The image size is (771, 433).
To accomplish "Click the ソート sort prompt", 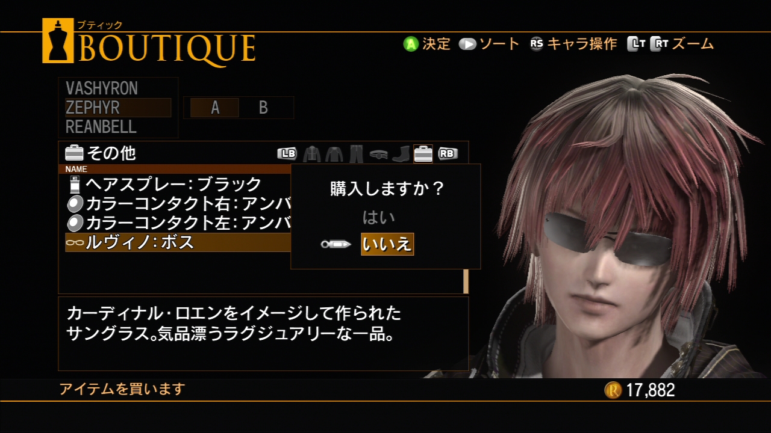I will (489, 44).
